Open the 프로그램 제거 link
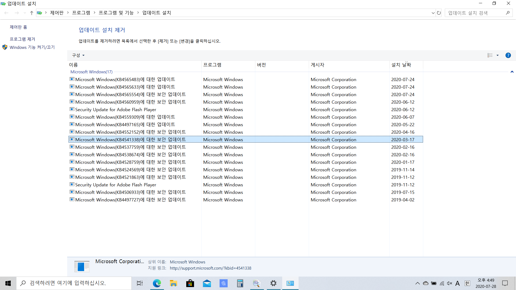516x290 pixels. click(x=23, y=39)
